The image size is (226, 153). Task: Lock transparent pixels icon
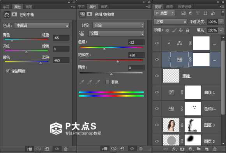pyautogui.click(x=167, y=30)
